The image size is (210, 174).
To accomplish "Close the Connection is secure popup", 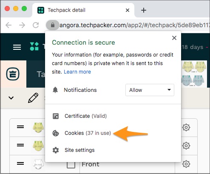I will coord(174,38).
